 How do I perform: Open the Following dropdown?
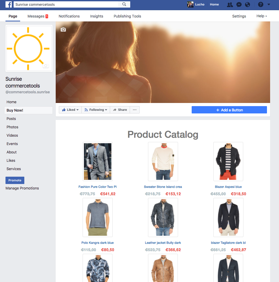coord(96,110)
